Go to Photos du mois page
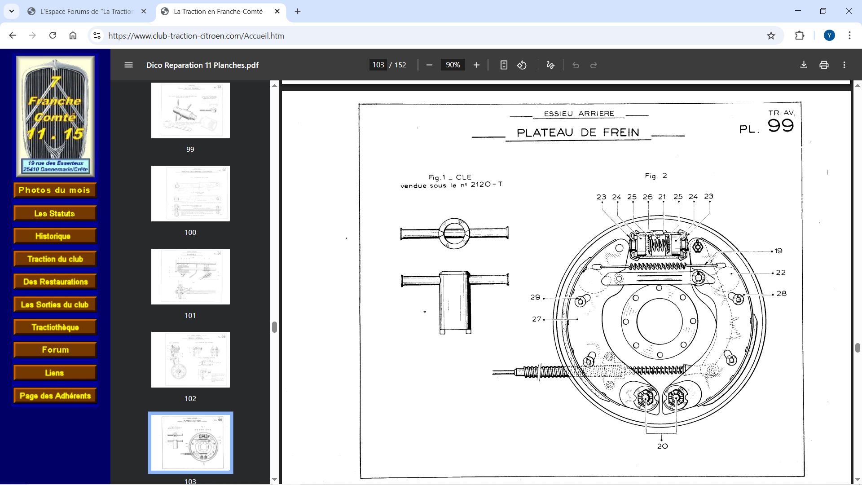This screenshot has height=485, width=862. pyautogui.click(x=55, y=190)
